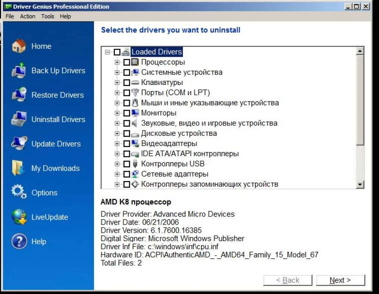
Task: Open the Update Drivers label
Action: tap(56, 144)
